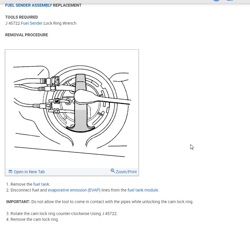This screenshot has width=250, height=233.
Task: Click the Open In New Tab icon
Action: point(10,172)
